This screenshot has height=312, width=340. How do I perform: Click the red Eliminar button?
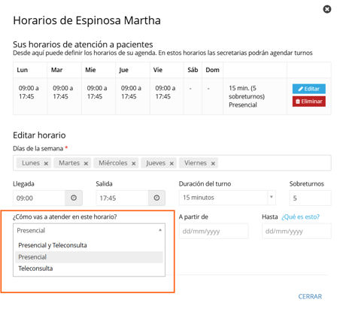pos(309,101)
